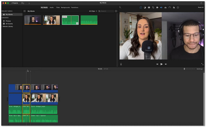Switch to the Transitions tab
Image resolution: width=206 pixels, height=127 pixels.
pyautogui.click(x=75, y=7)
